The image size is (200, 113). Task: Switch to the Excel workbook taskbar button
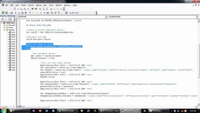(109, 111)
